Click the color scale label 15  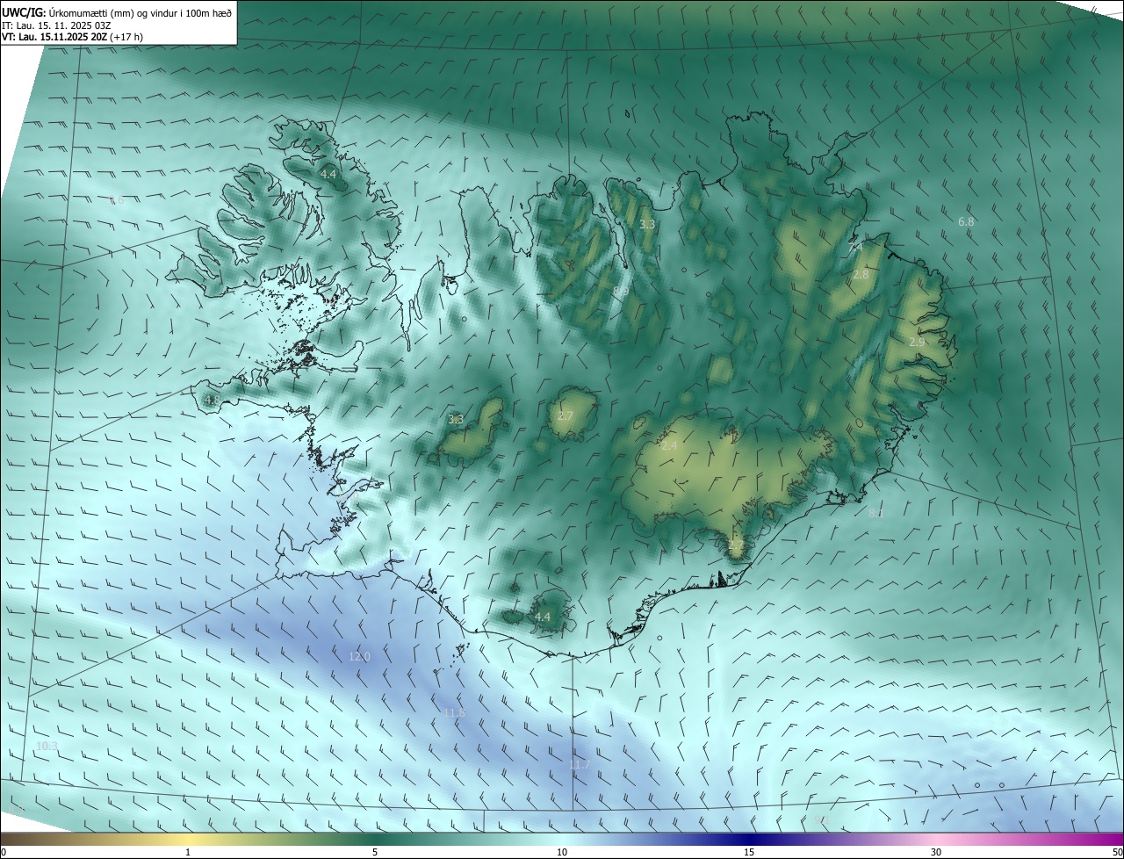[749, 852]
